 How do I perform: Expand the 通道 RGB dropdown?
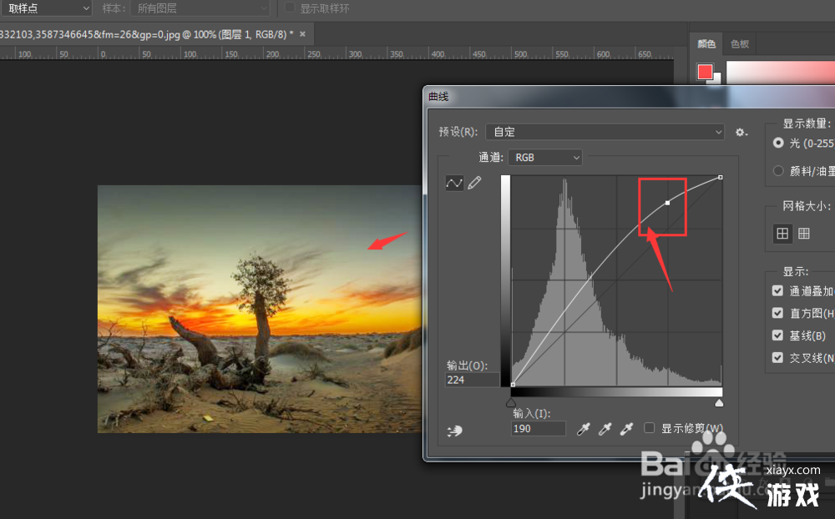(545, 157)
